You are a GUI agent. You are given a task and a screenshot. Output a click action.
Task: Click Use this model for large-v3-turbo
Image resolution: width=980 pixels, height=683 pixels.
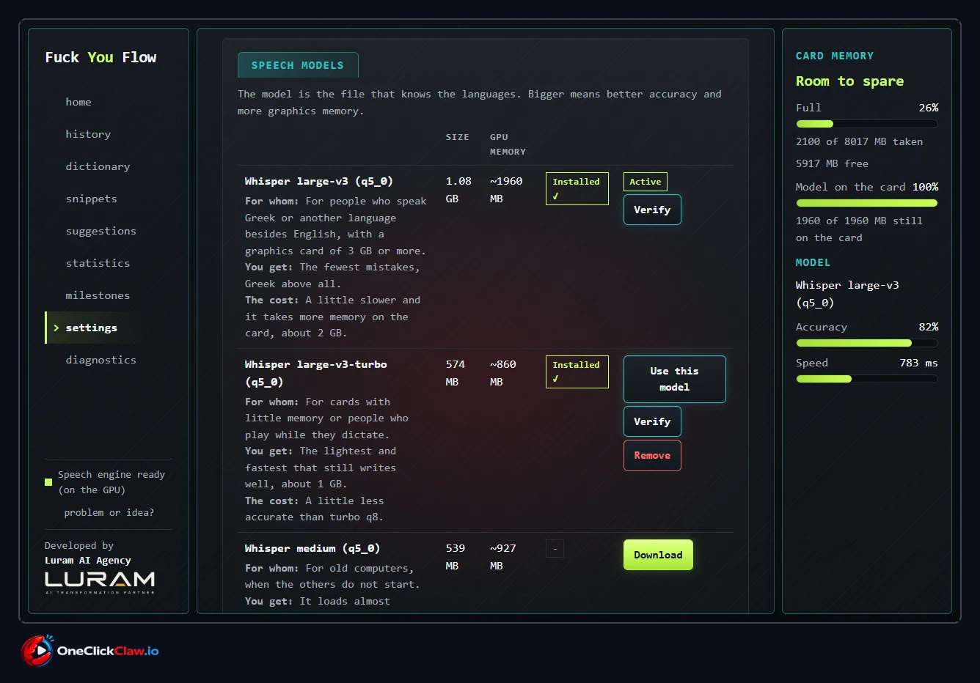[674, 379]
